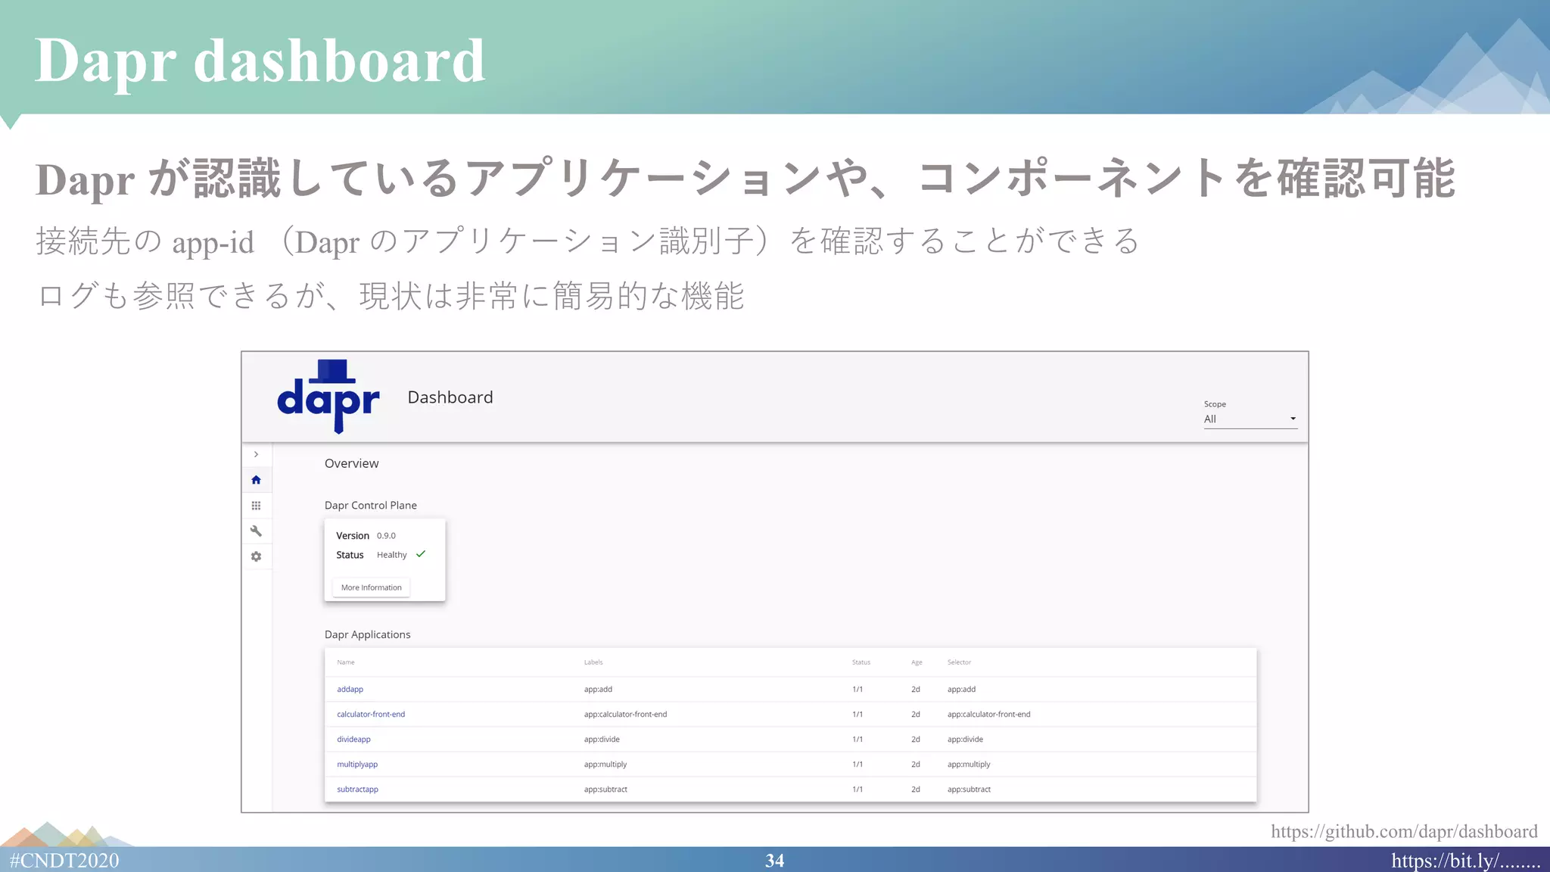Open the divideapp application link
Viewport: 1550px width, 872px height.
coord(353,740)
